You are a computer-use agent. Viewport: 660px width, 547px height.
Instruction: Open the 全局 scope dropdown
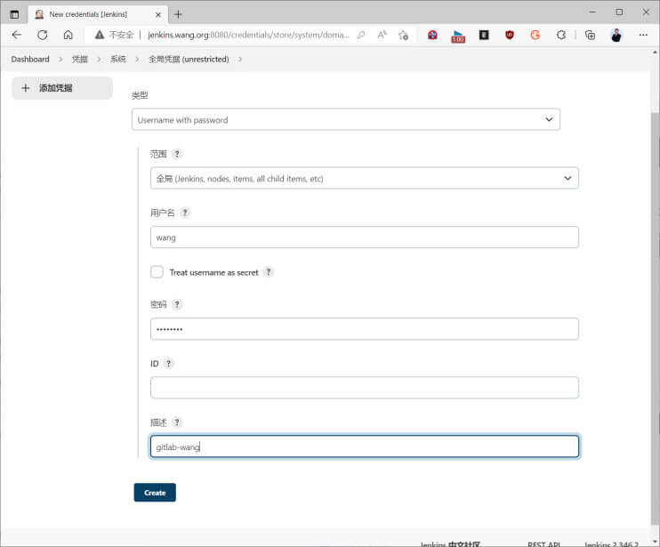364,178
